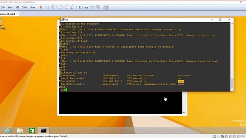Open the snapshot manager
The height and width of the screenshot is (138, 246).
(x=73, y=7)
